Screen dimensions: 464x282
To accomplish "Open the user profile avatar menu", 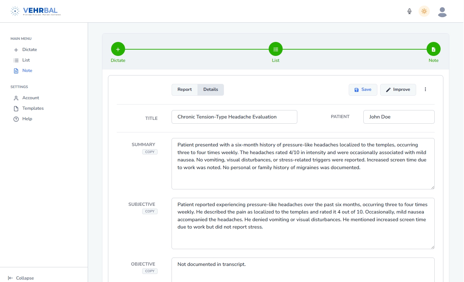I will point(442,12).
